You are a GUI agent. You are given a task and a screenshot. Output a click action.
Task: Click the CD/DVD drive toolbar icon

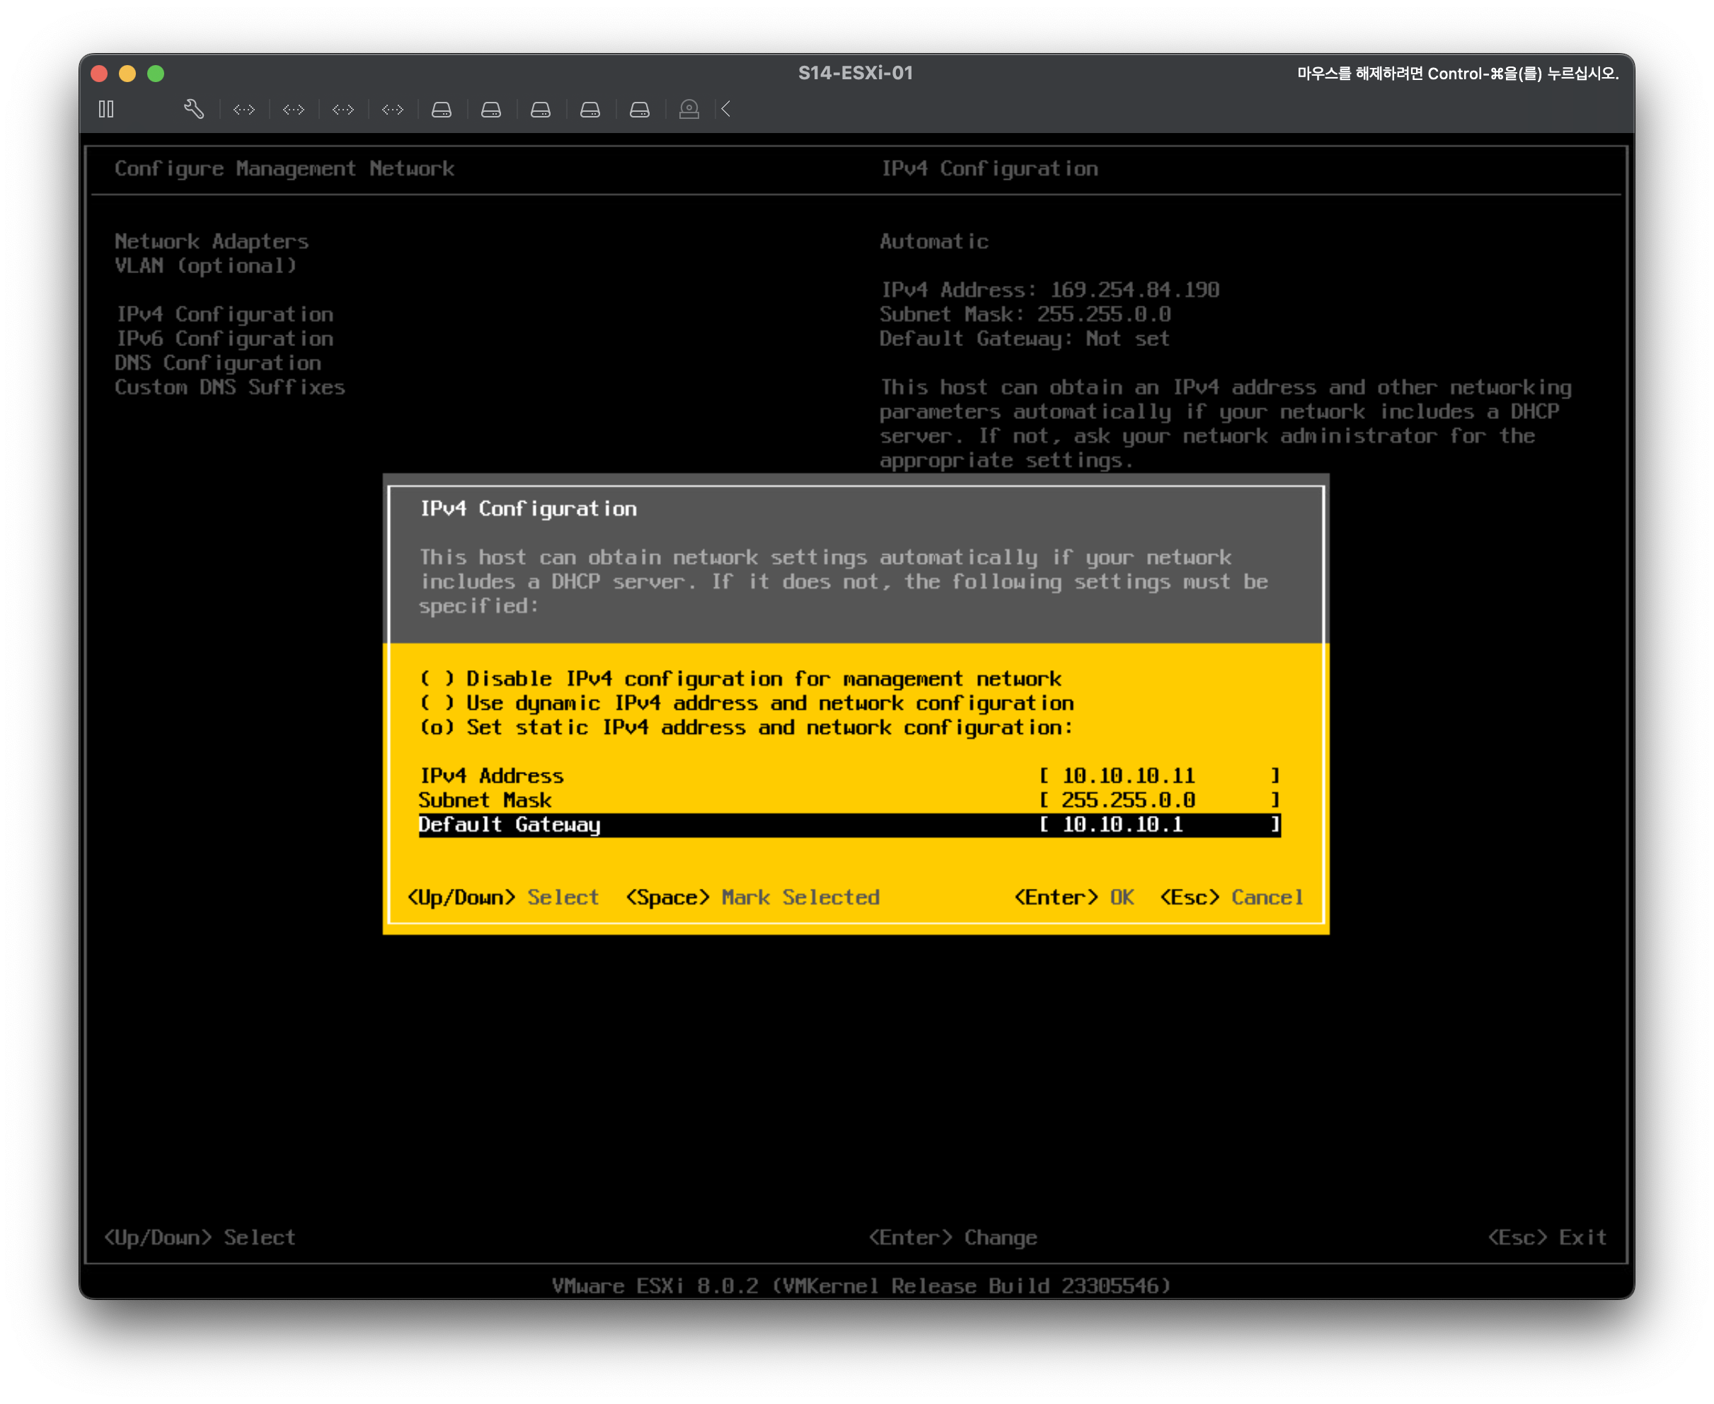pos(689,109)
